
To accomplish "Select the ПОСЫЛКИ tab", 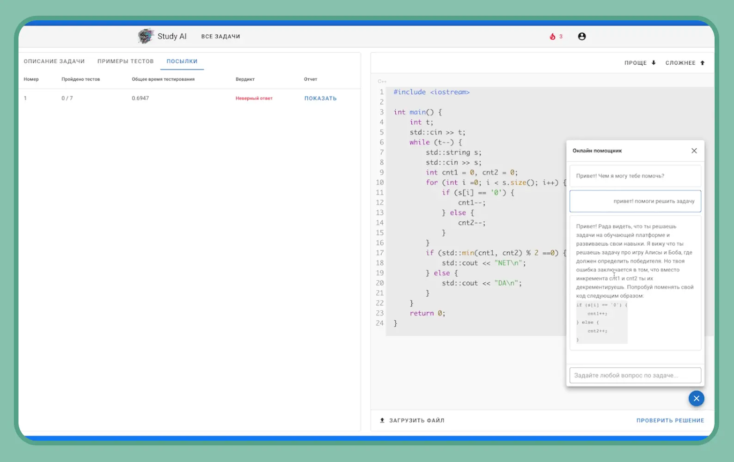I will [182, 61].
